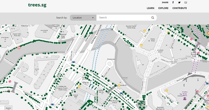The width and height of the screenshot is (209, 110).
Task: Go to the trees.sg home logo
Action: pyautogui.click(x=37, y=5)
